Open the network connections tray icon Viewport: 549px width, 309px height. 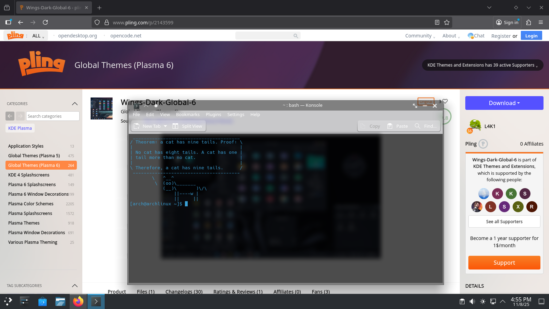pyautogui.click(x=493, y=301)
